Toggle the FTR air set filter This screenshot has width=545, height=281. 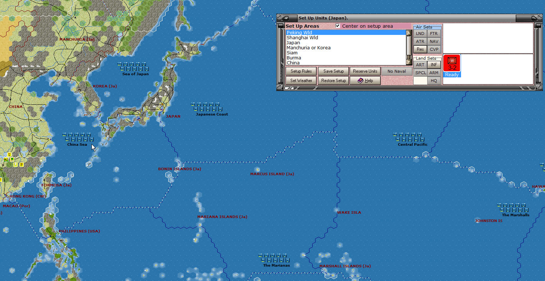434,33
